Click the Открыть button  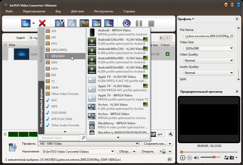[x=147, y=152]
